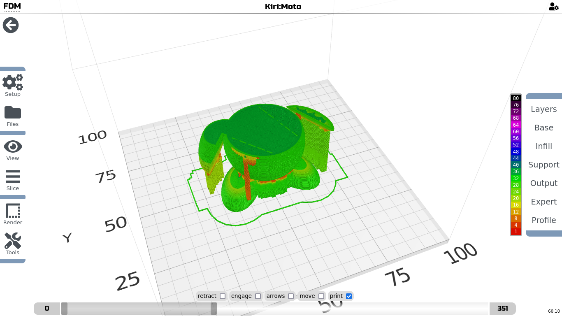
Task: Open the Output settings menu
Action: tap(543, 183)
